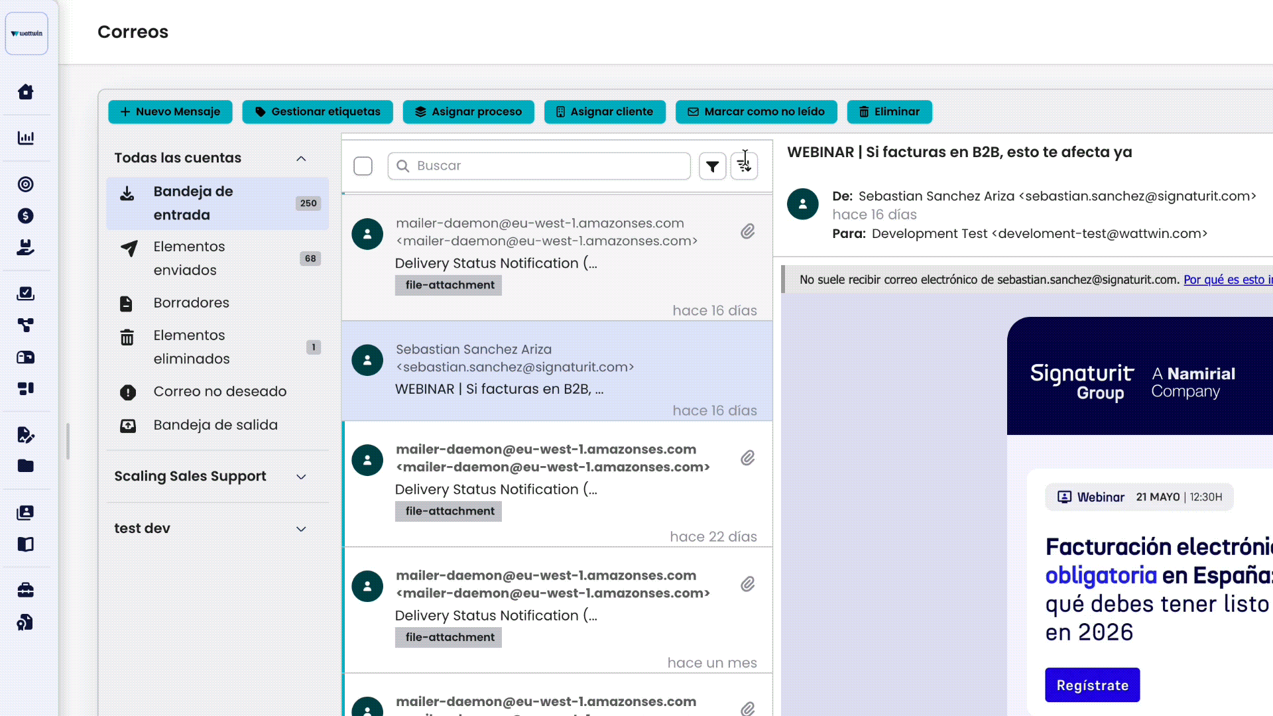
Task: Open Elementos enviados folder
Action: pos(217,259)
